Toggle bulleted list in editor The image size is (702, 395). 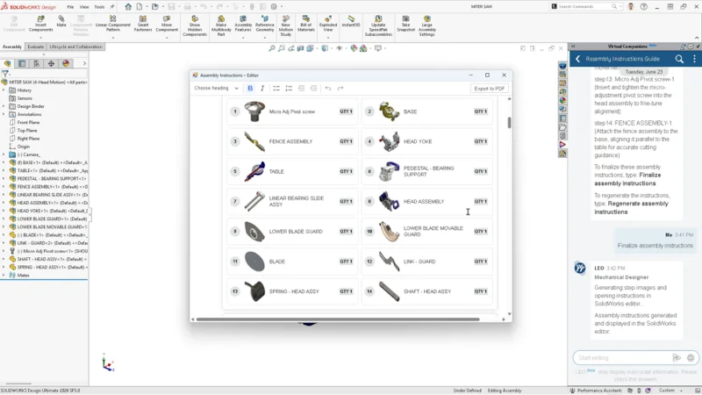276,89
